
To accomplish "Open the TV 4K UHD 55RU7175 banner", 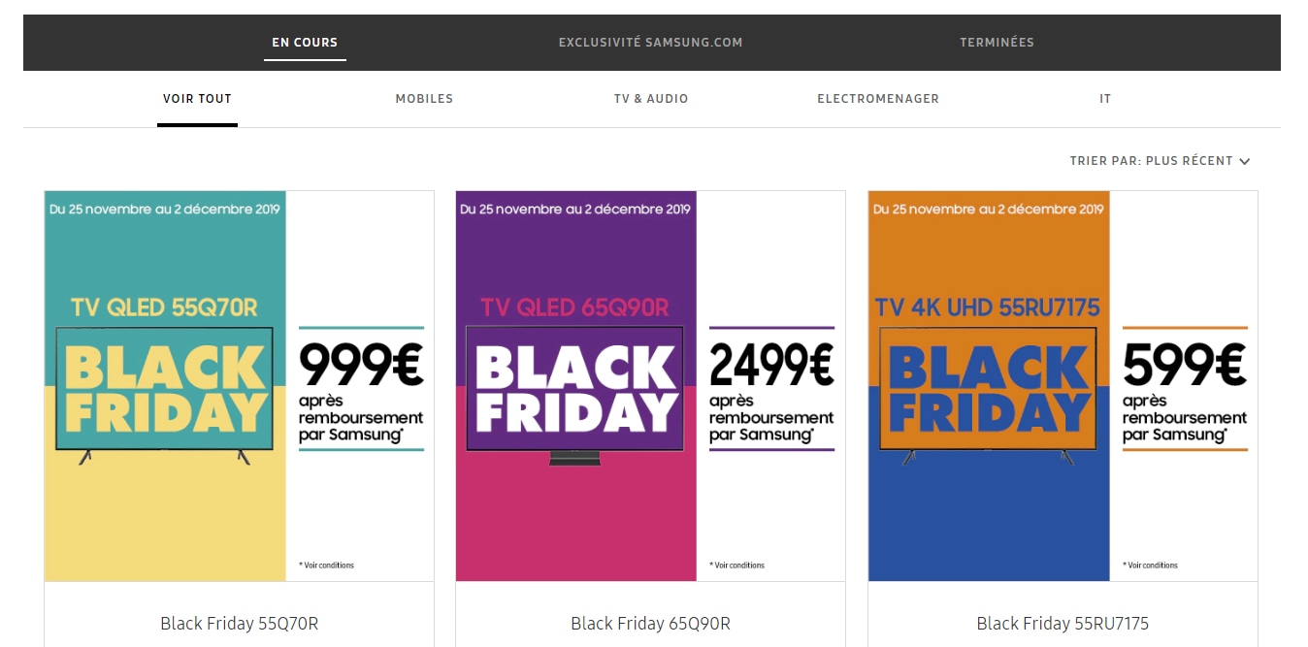I will click(x=989, y=386).
